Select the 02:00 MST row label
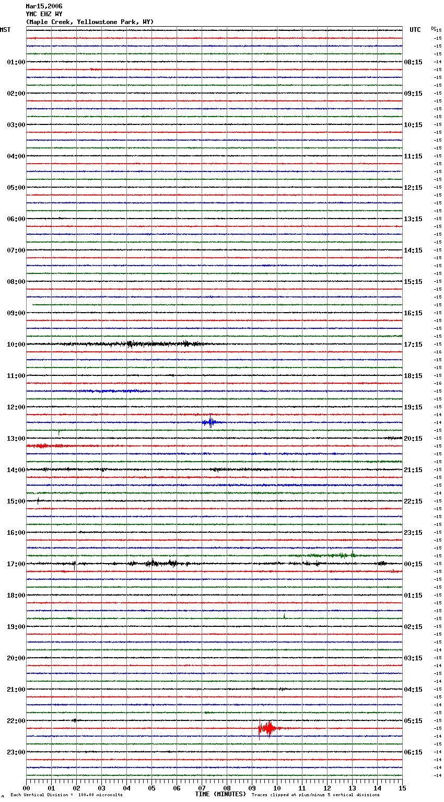 point(16,94)
